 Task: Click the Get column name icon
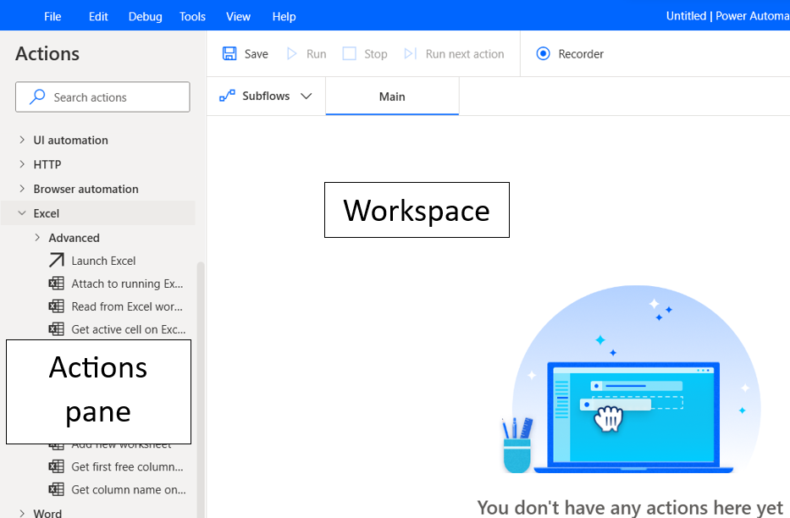coord(56,489)
